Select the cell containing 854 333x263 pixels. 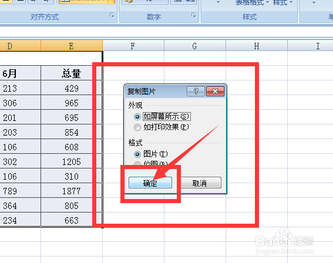point(72,132)
